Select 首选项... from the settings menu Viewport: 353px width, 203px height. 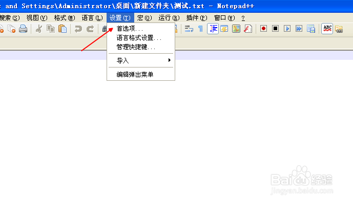(141, 29)
